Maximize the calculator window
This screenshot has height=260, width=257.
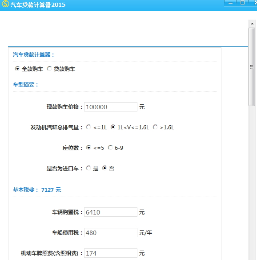tap(242, 3)
